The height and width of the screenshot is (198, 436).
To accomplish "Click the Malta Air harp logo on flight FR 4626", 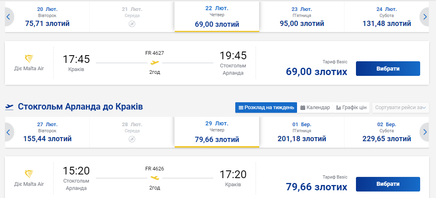I will tap(29, 174).
